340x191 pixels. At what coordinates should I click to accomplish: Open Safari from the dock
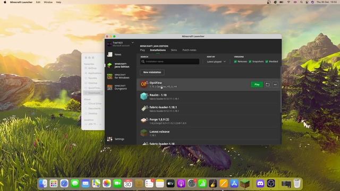pyautogui.click(x=64, y=184)
